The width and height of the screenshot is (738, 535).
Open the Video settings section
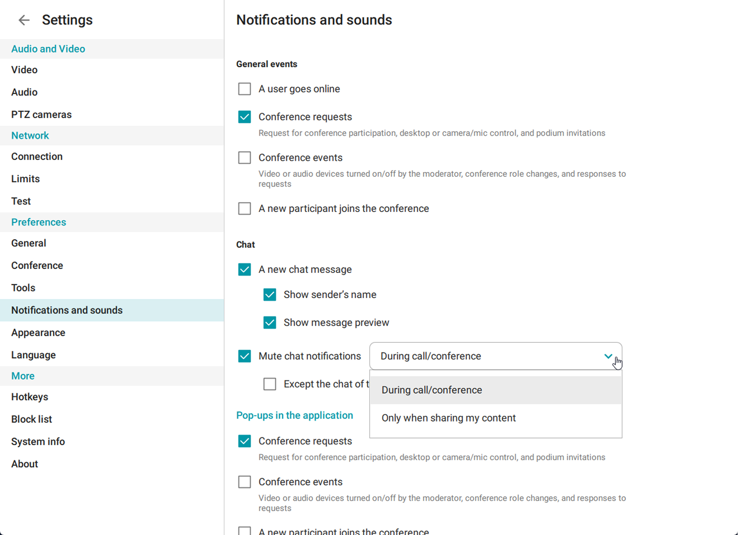click(24, 70)
